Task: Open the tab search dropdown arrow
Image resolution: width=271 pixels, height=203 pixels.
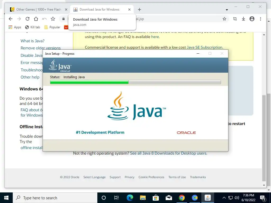Action: tap(227, 10)
